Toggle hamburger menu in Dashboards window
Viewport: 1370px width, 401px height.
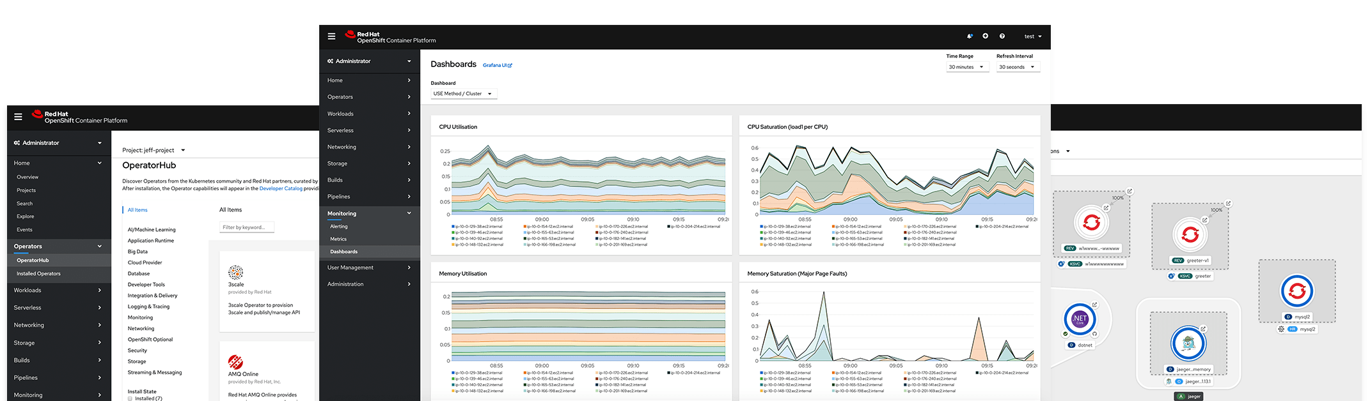pyautogui.click(x=331, y=36)
